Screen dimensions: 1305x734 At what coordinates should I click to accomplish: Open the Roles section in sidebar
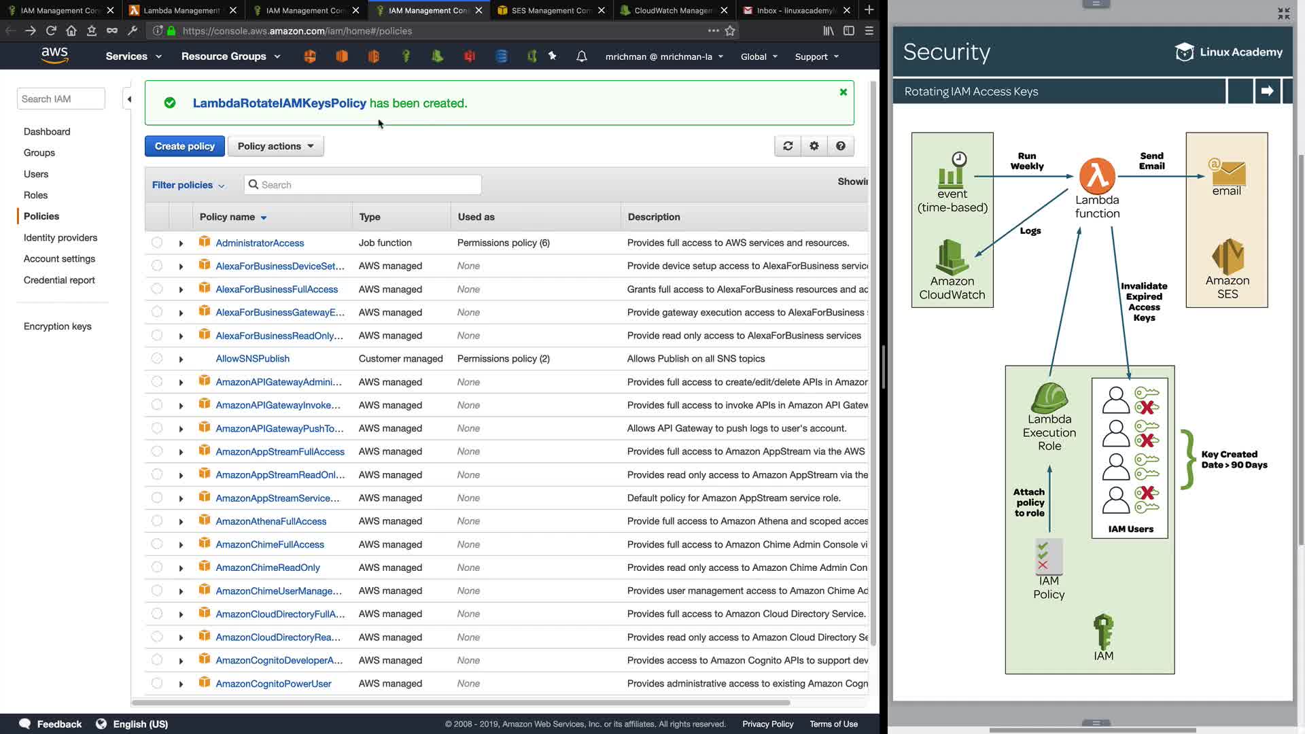pyautogui.click(x=35, y=195)
